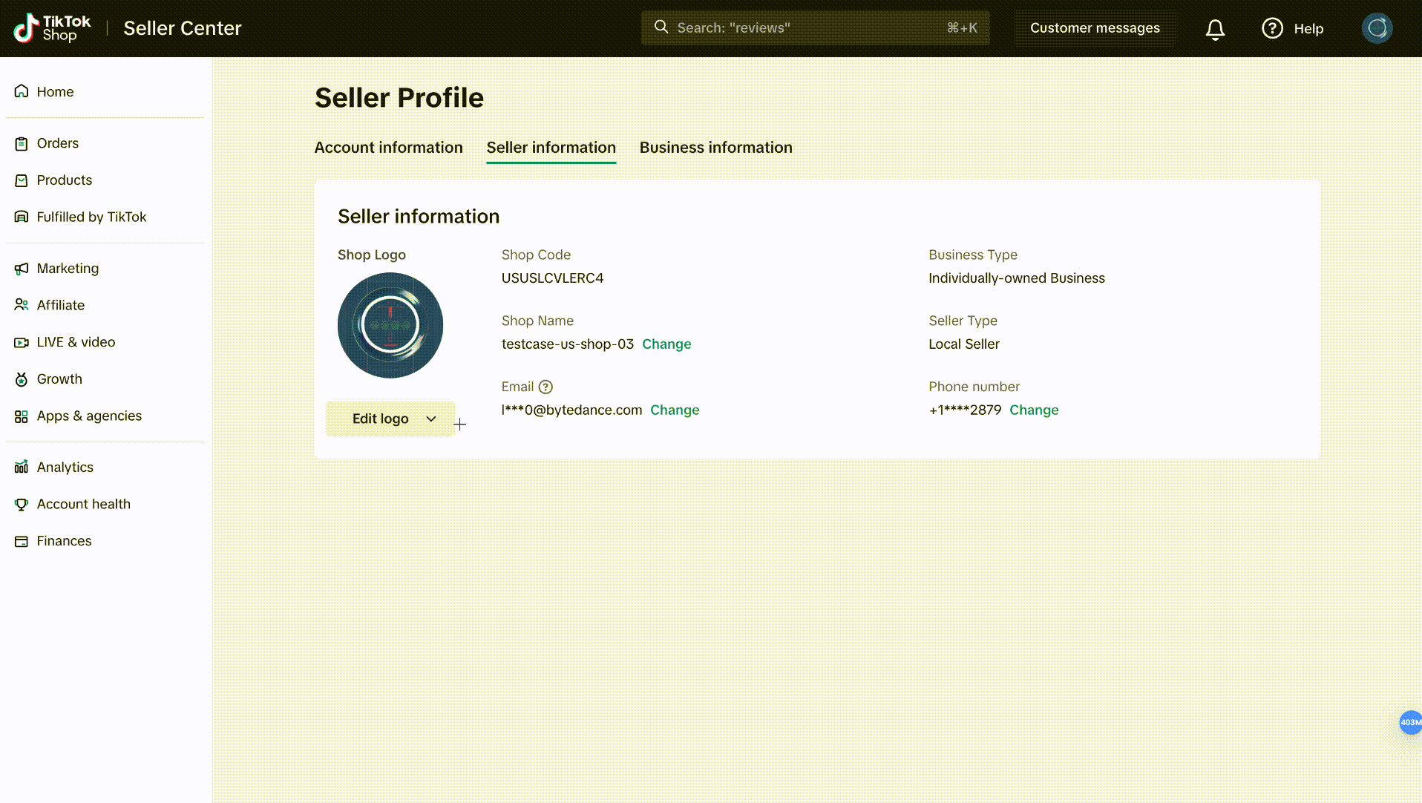Switch to the Account information tab

tap(388, 148)
